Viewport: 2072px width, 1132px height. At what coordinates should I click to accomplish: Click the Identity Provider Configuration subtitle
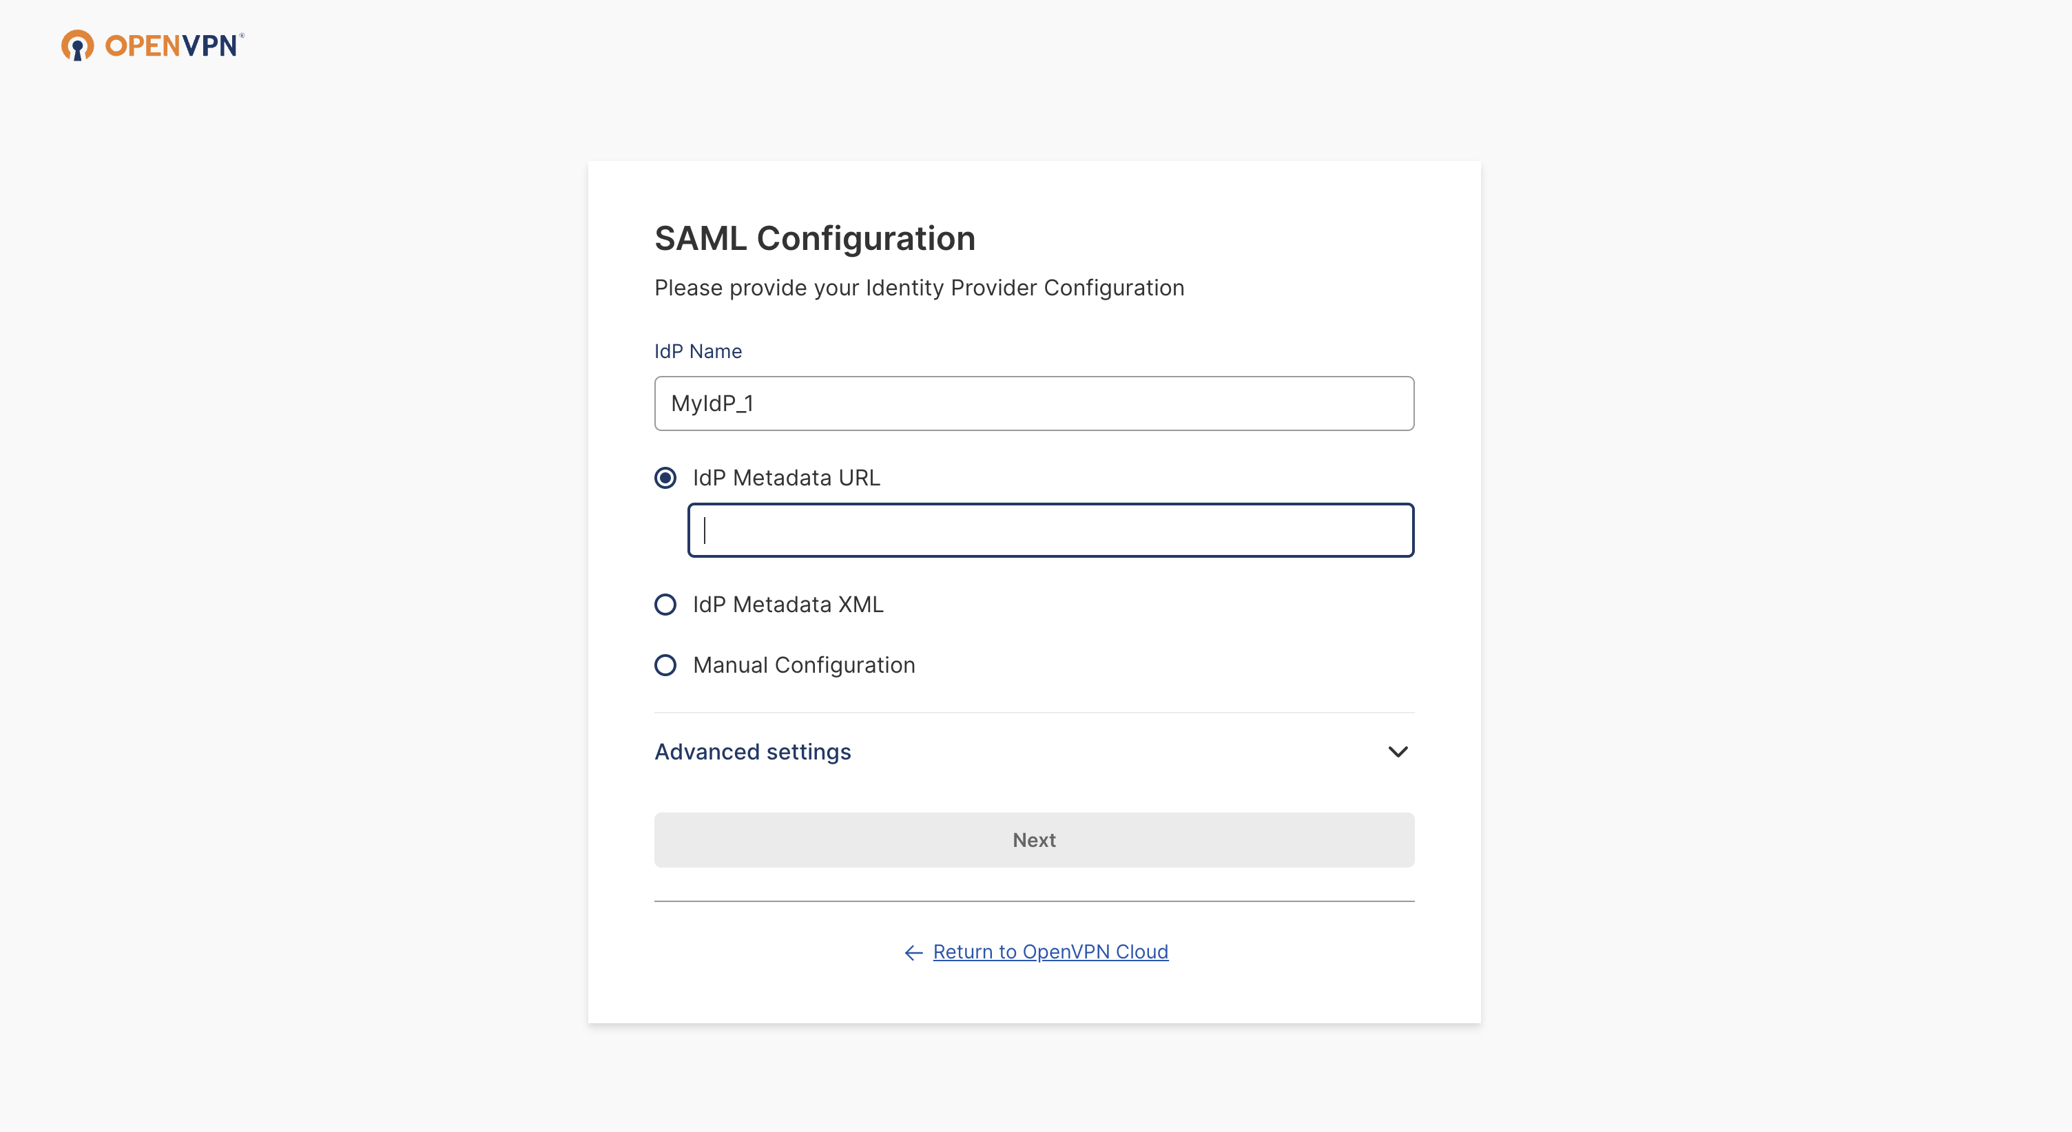click(x=919, y=288)
